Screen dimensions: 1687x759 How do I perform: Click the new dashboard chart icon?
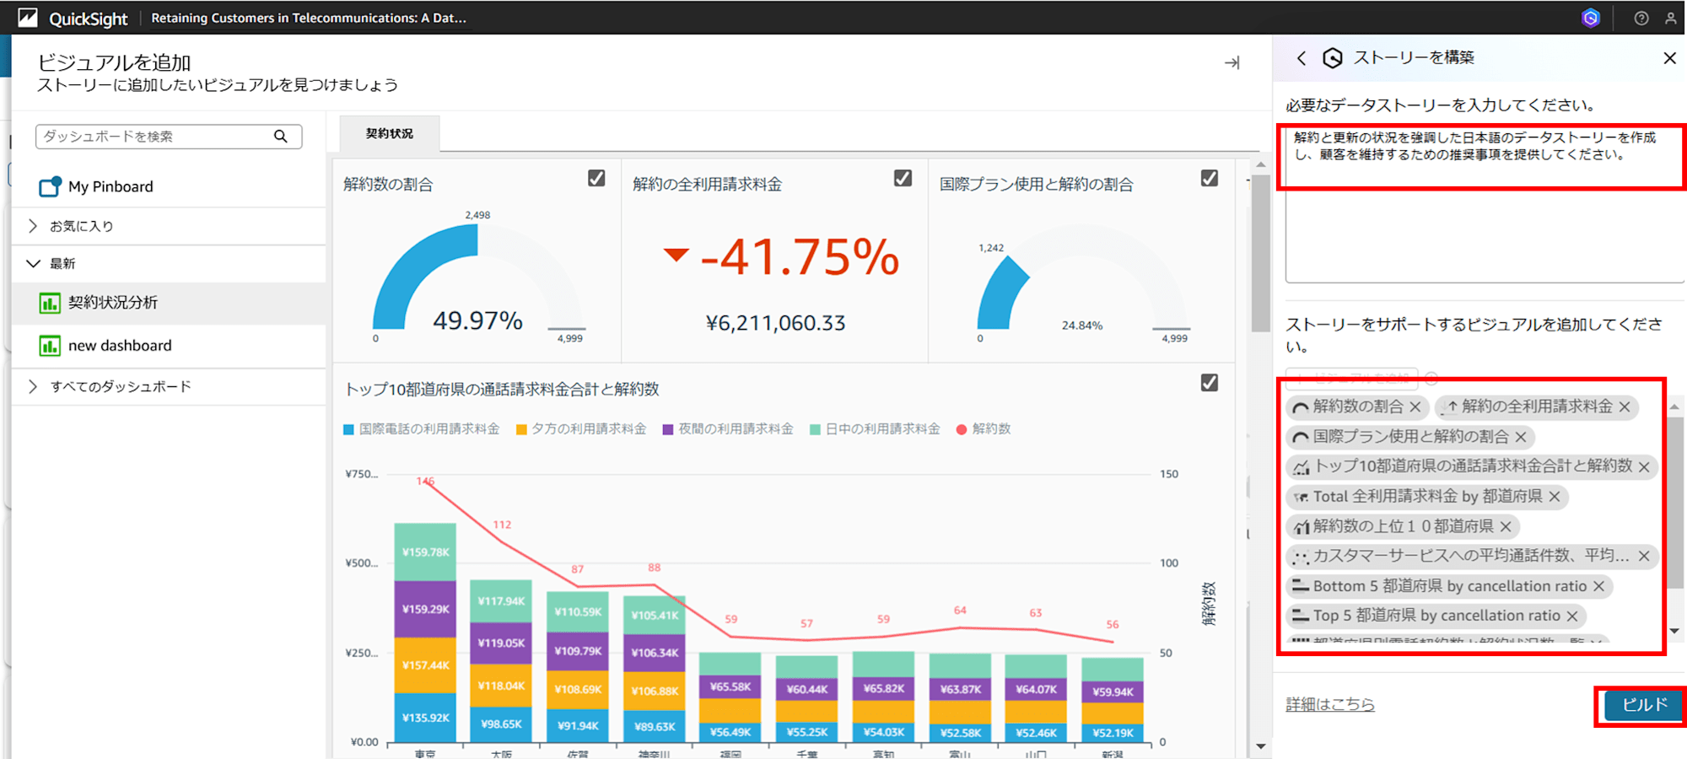(50, 346)
